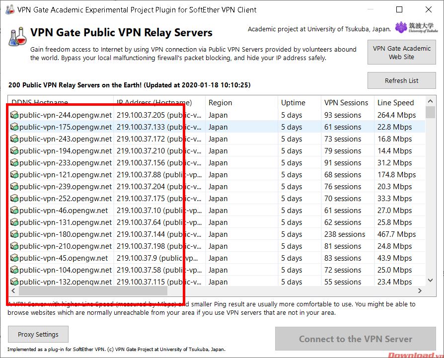Click the horizontal scrollbar thumb
This screenshot has height=358, width=444.
coord(93,290)
